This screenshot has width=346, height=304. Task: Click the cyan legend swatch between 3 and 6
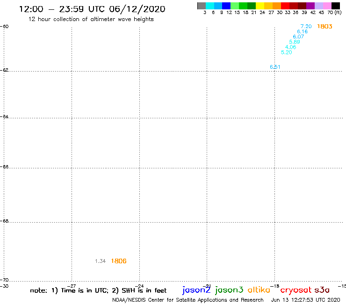point(210,6)
